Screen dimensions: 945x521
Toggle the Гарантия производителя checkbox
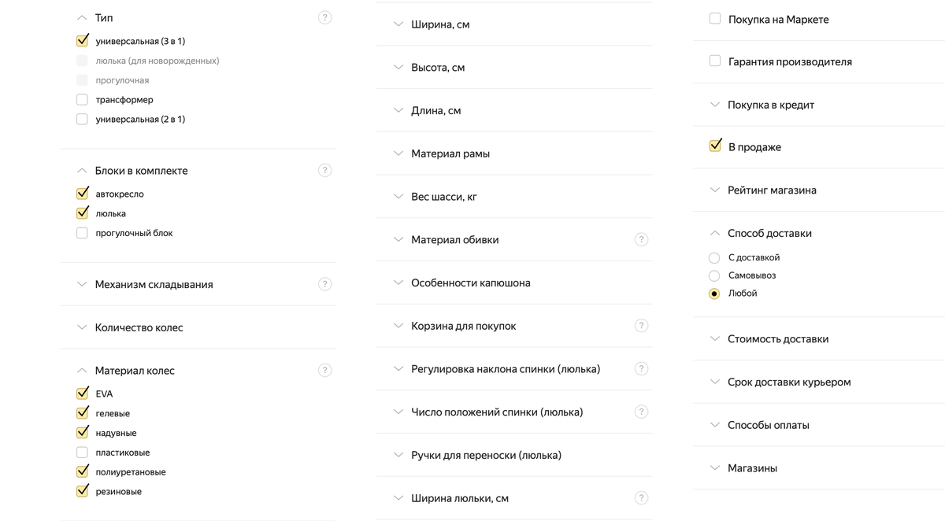coord(715,61)
